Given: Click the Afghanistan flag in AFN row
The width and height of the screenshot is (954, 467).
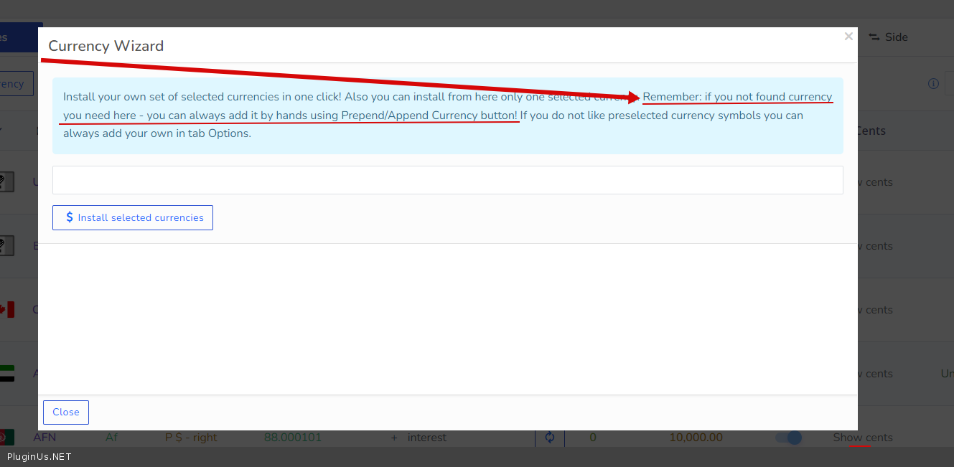Looking at the screenshot, I should click(x=6, y=438).
